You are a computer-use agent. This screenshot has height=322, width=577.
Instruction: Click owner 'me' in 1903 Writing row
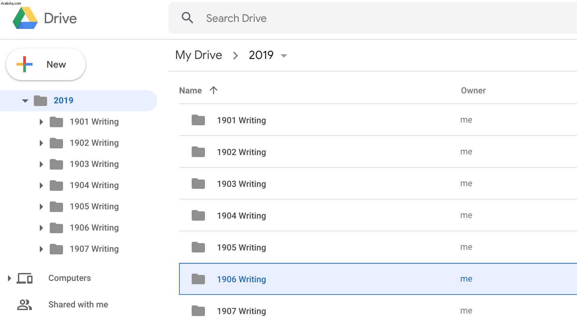466,184
